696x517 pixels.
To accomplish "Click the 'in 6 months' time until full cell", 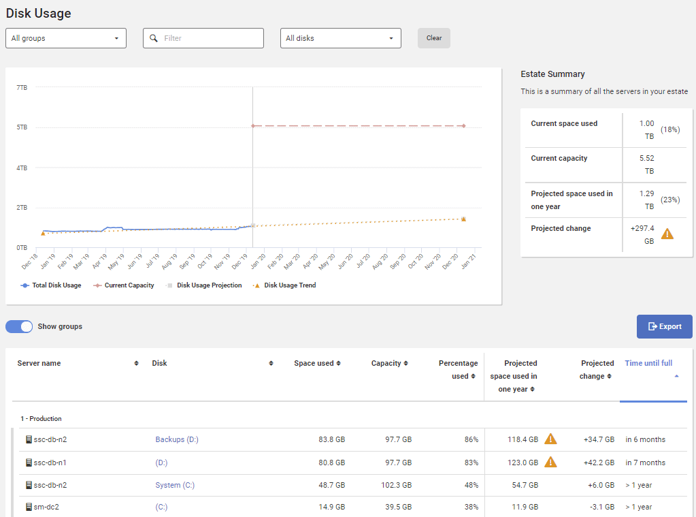I will (646, 439).
